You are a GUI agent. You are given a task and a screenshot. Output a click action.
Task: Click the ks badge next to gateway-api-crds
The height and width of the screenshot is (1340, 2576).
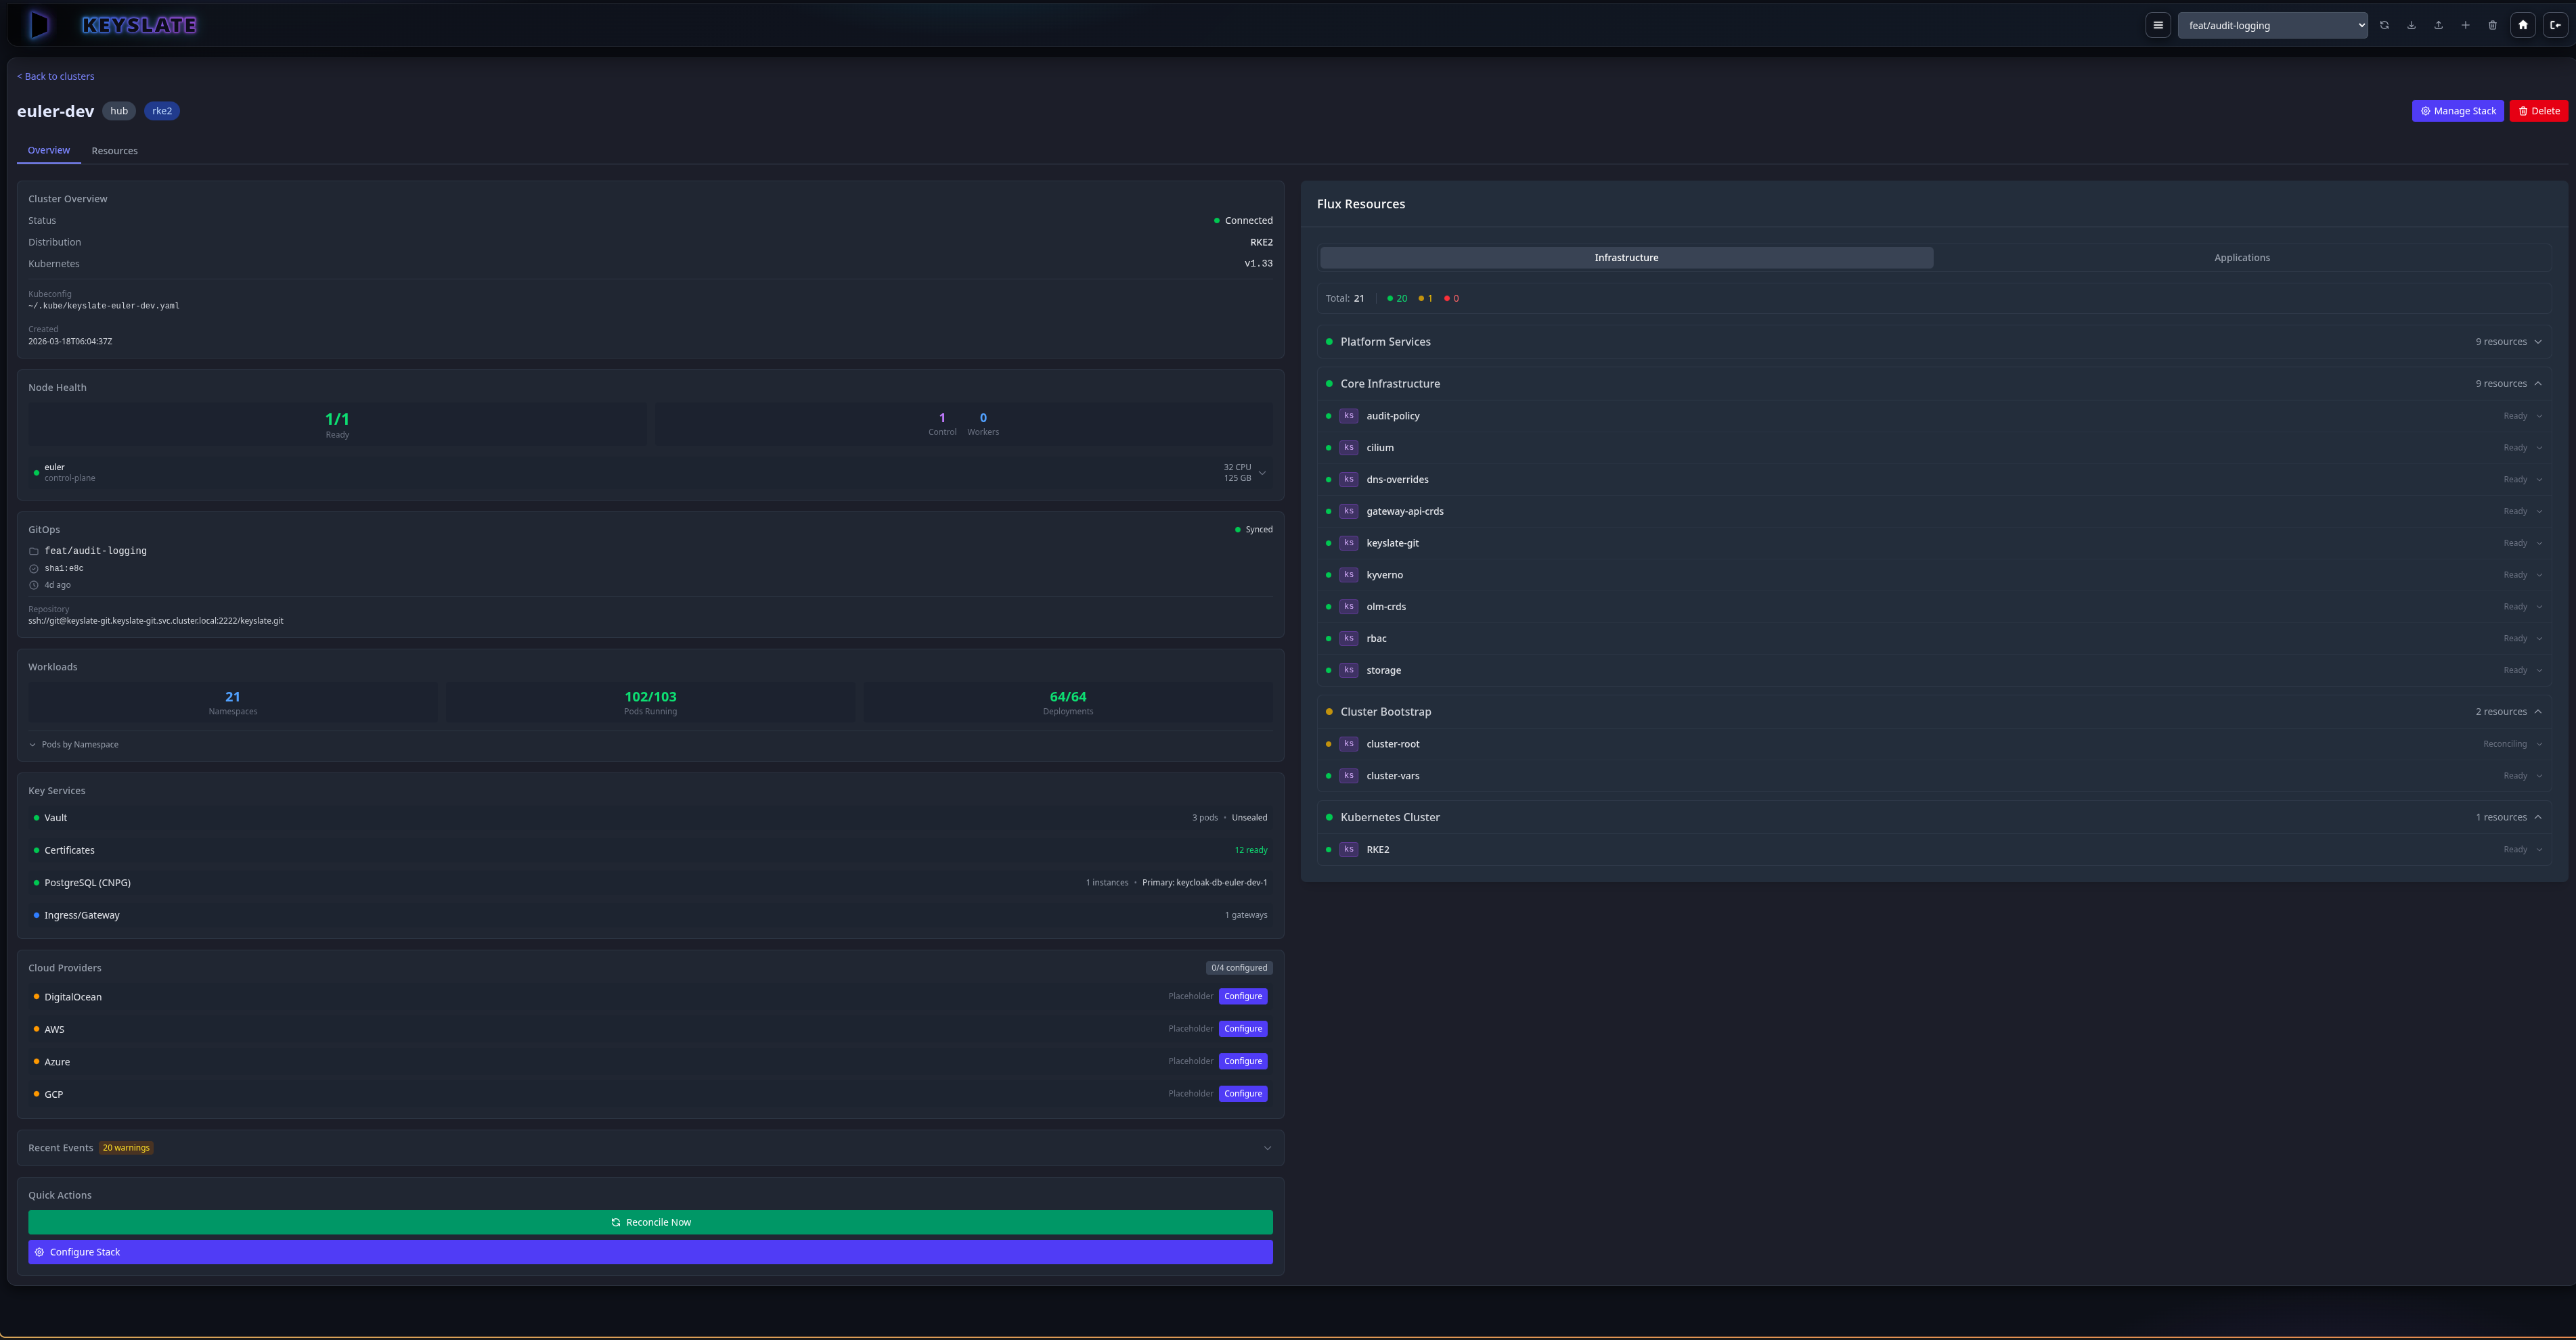point(1348,511)
